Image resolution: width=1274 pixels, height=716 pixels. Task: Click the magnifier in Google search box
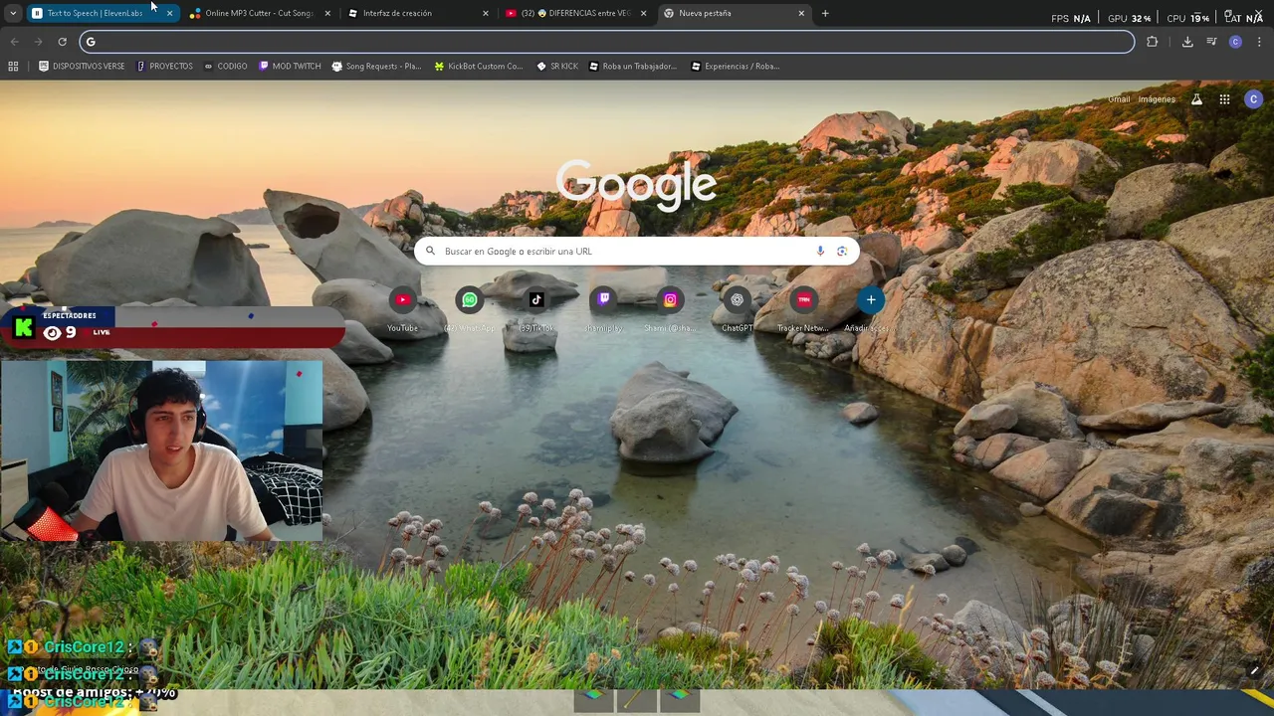click(x=430, y=252)
